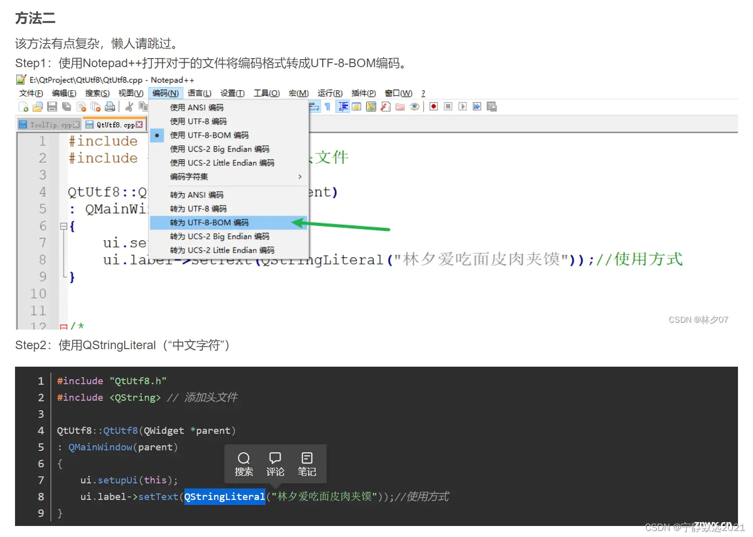Click the Open file folder icon

[38, 107]
